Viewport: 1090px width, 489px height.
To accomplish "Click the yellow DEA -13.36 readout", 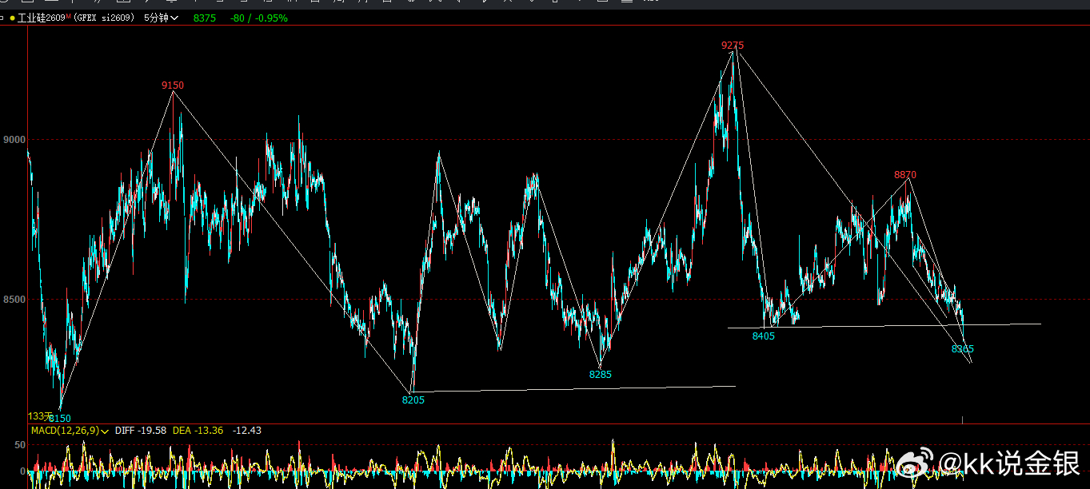I will [x=198, y=431].
